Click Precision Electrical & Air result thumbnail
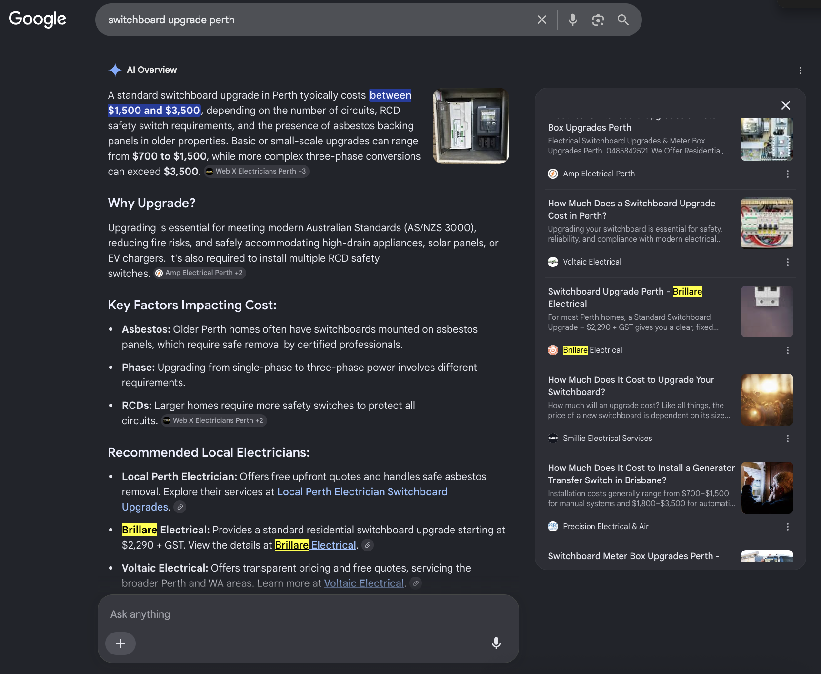This screenshot has height=674, width=821. point(767,488)
